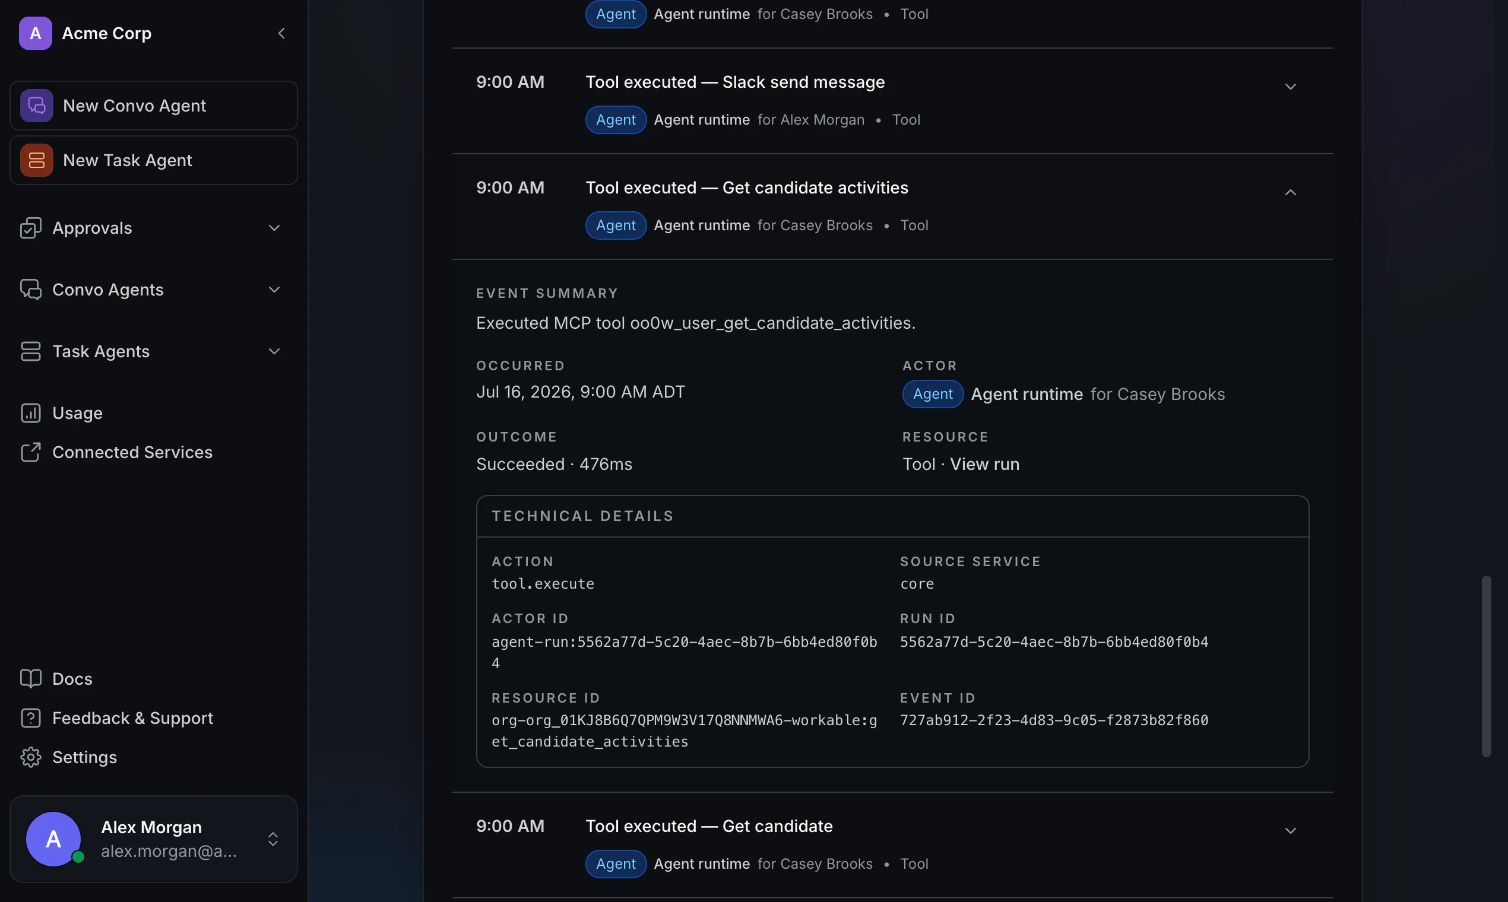Click the Acme Corp workspace name

coord(106,33)
